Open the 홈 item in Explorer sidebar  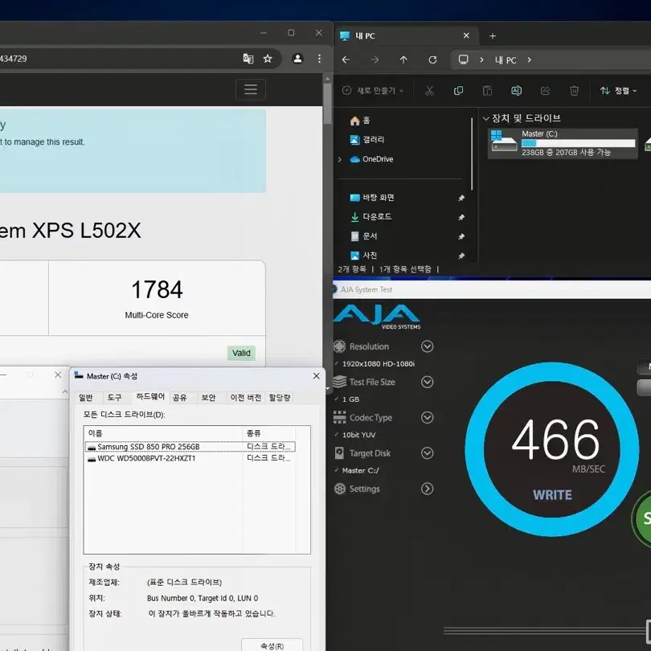[360, 121]
